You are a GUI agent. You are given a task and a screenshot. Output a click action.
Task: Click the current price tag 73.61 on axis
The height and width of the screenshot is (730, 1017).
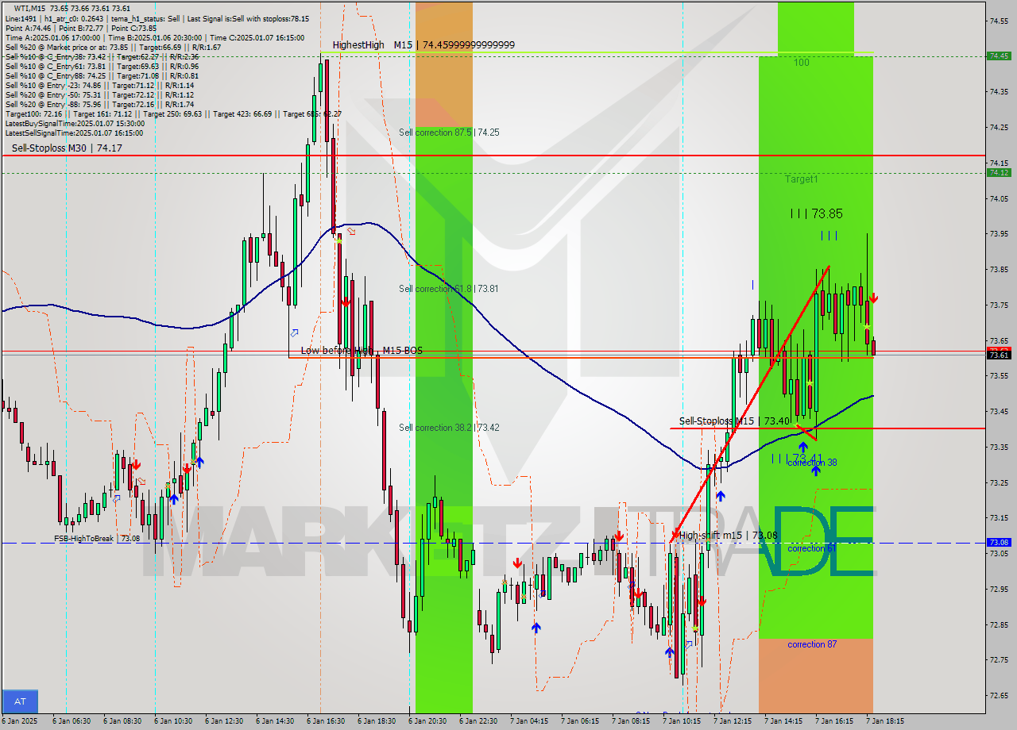coord(999,355)
